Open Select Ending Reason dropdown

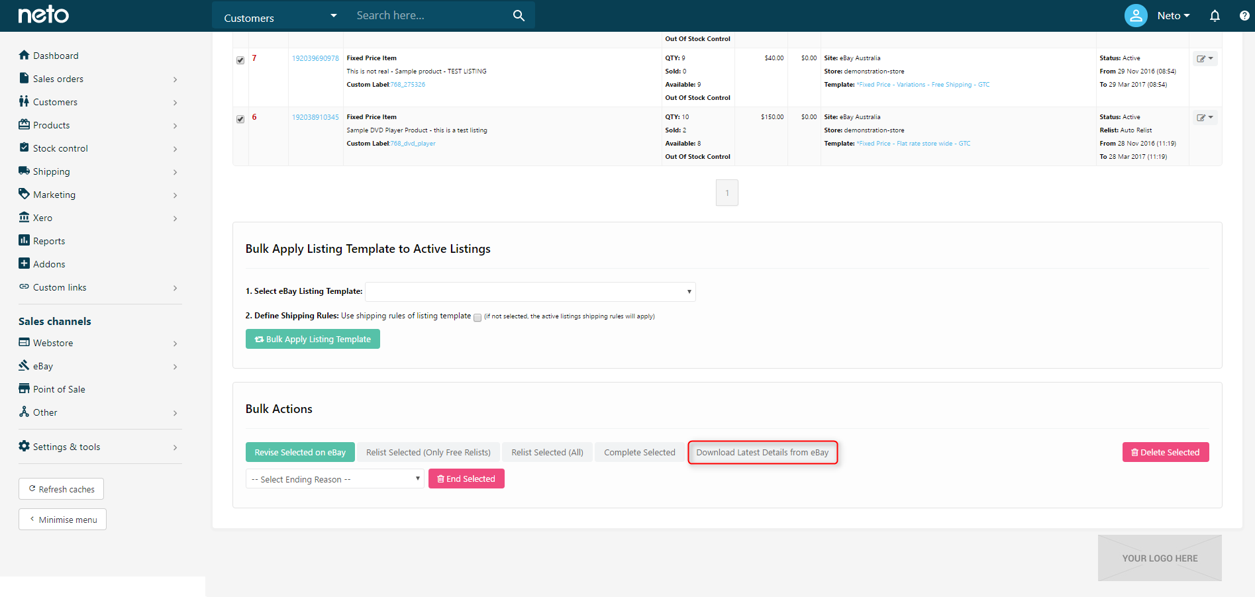click(335, 479)
